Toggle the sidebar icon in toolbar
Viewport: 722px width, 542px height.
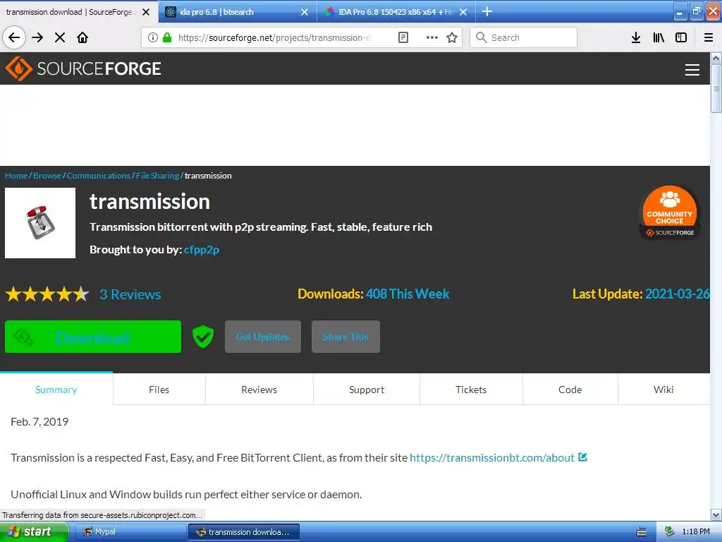[x=681, y=37]
